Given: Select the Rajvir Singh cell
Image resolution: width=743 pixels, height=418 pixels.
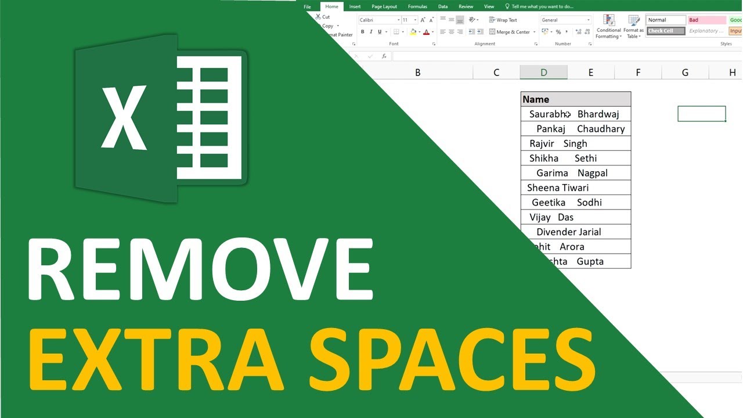Looking at the screenshot, I should (x=576, y=143).
